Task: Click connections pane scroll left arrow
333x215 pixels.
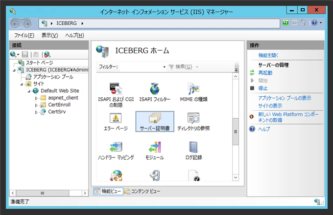Action: coord(13,193)
